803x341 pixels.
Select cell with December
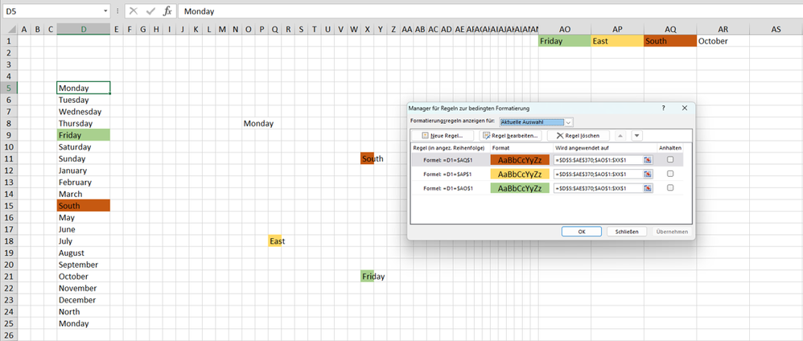click(x=84, y=300)
